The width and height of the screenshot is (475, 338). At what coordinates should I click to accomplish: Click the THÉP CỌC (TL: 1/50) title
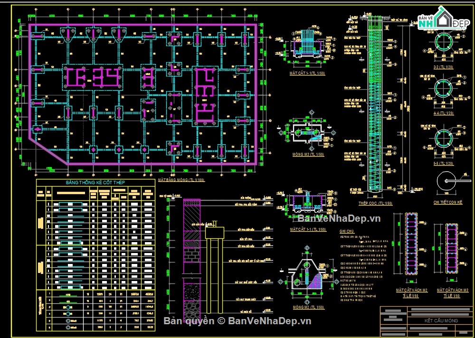[375, 203]
